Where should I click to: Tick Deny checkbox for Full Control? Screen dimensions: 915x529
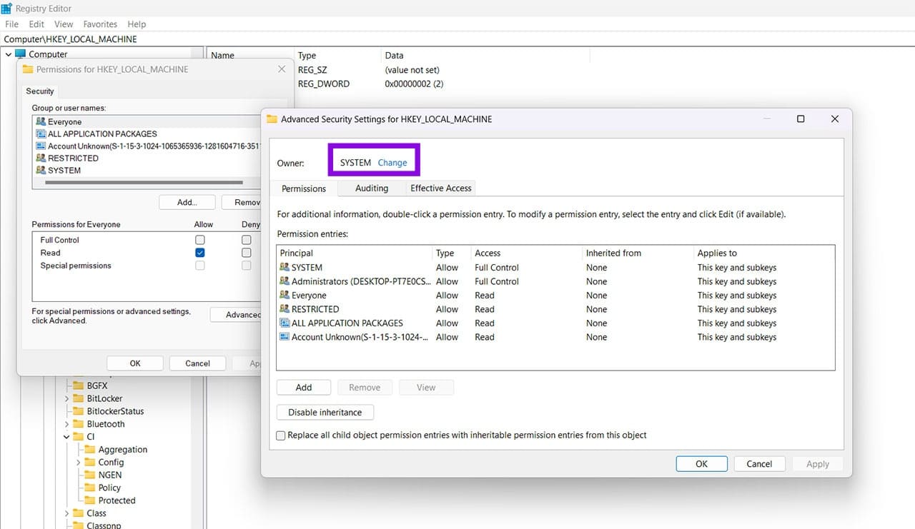coord(246,240)
